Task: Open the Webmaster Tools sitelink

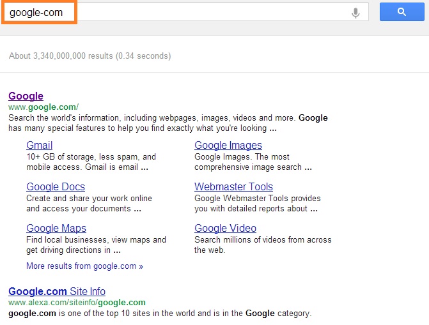Action: [233, 186]
